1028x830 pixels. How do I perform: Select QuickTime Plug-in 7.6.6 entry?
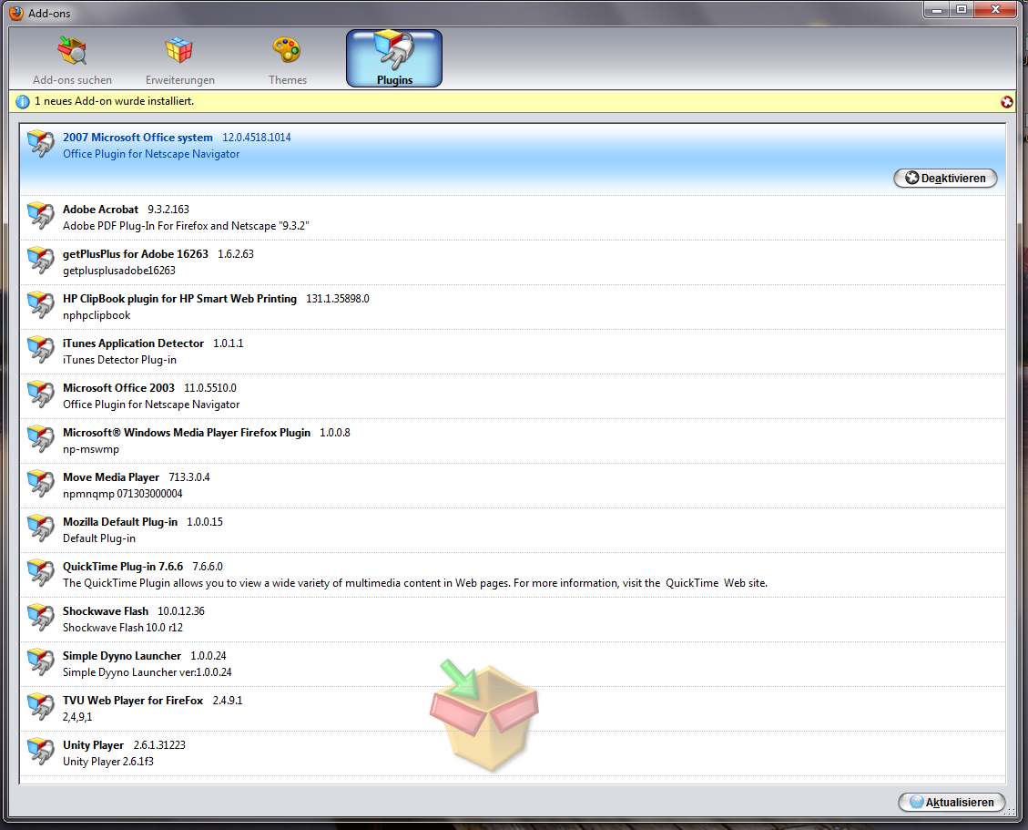(x=513, y=575)
